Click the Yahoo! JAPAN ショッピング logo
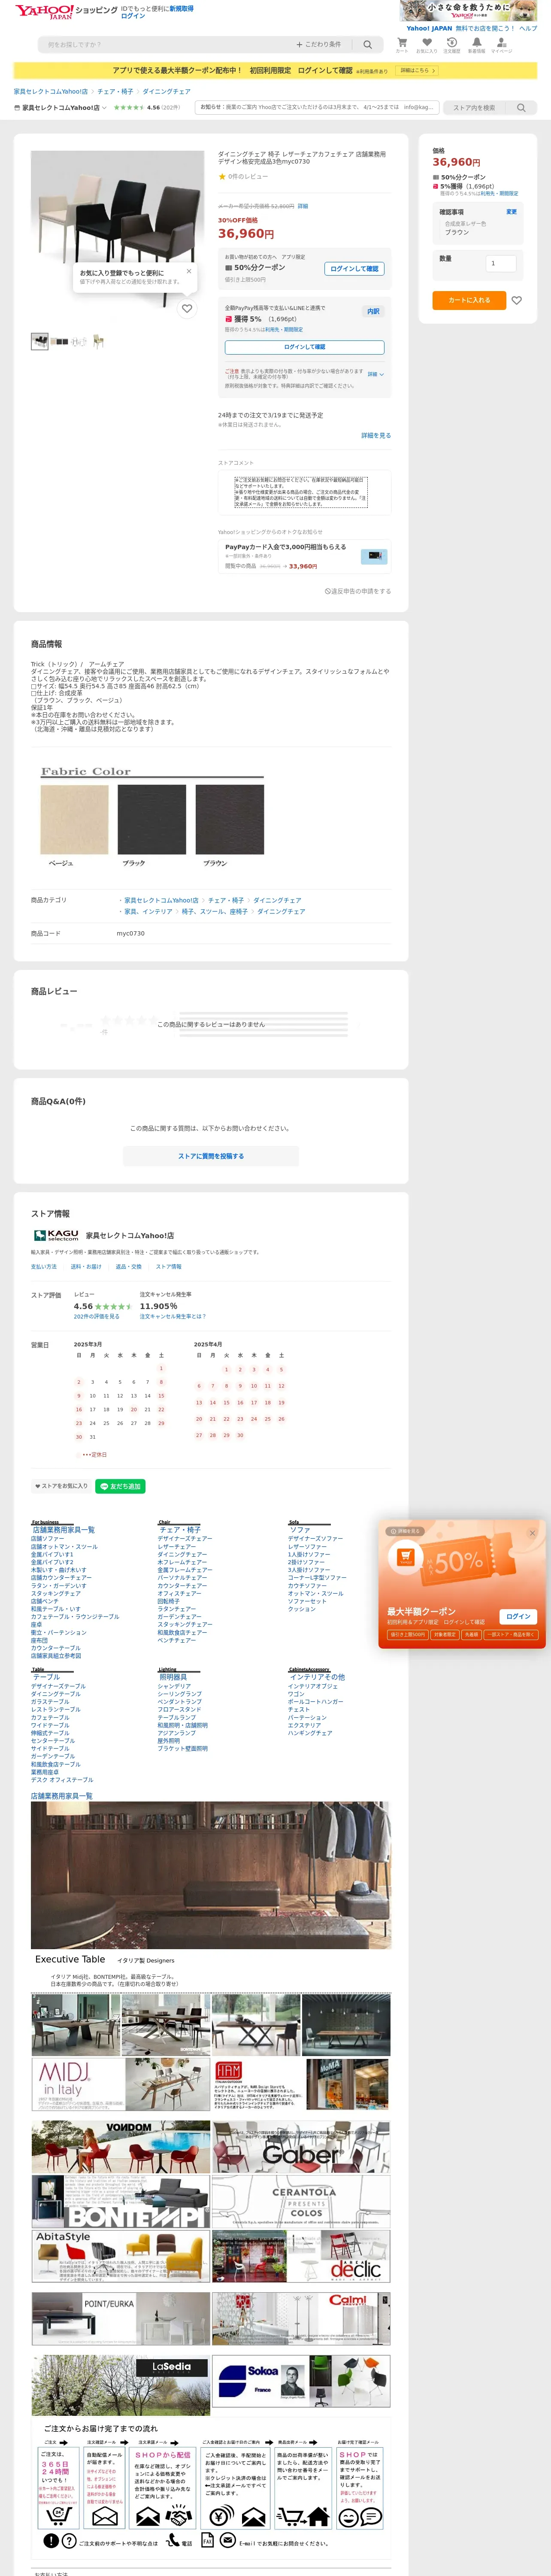Screen dimensions: 551x2576 [66, 11]
